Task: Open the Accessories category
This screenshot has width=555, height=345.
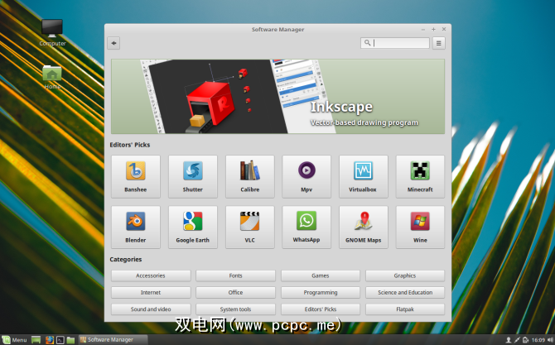Action: (x=151, y=276)
